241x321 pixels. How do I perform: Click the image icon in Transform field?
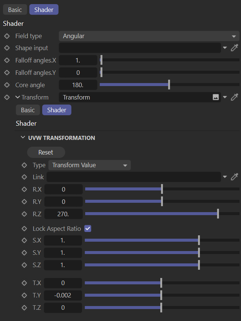coord(216,97)
